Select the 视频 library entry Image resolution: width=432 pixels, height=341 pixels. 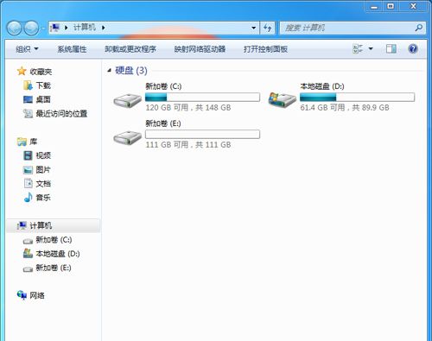click(x=43, y=155)
